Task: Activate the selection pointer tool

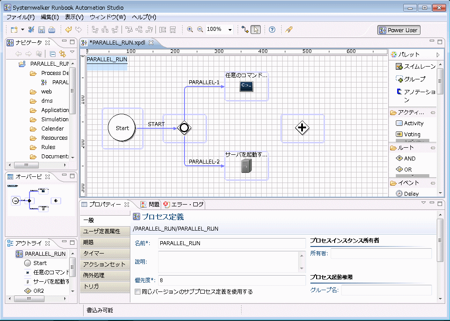Action: pyautogui.click(x=256, y=30)
